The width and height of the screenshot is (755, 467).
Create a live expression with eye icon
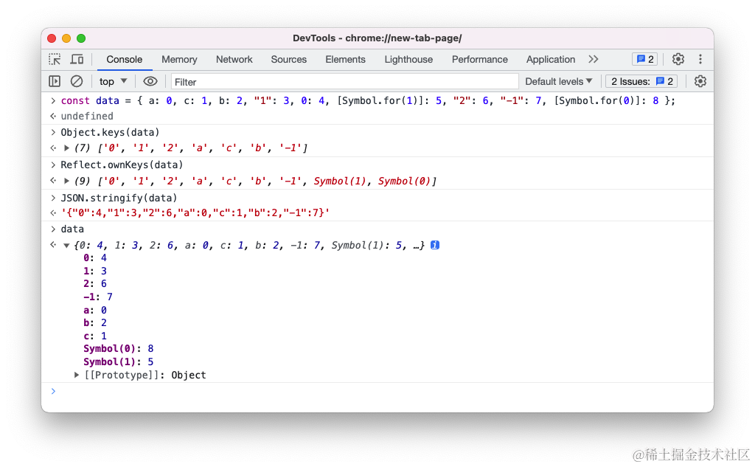coord(150,81)
